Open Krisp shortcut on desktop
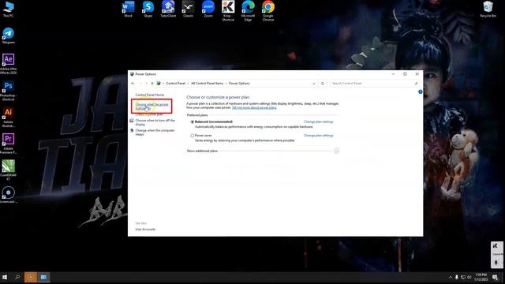Image resolution: width=505 pixels, height=284 pixels. 228,11
